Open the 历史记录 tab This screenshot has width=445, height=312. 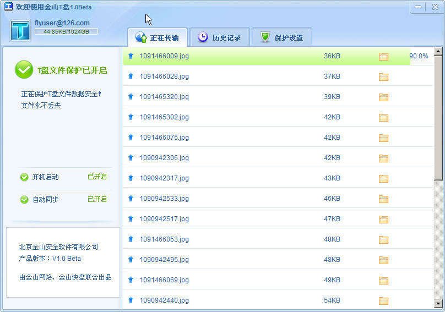click(220, 37)
